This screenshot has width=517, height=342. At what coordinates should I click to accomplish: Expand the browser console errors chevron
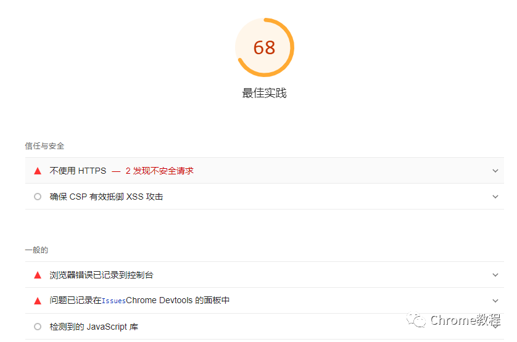tap(495, 275)
